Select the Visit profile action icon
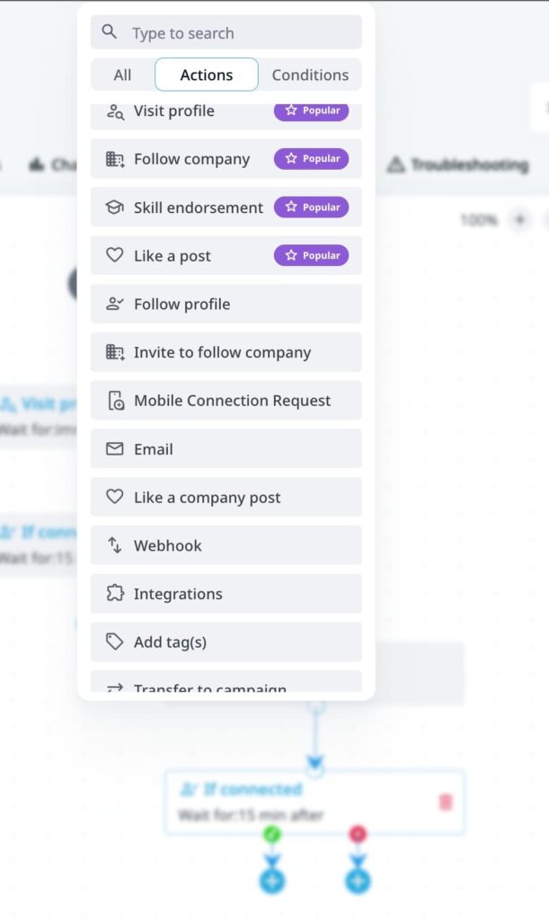Viewport: 549px width, 920px height. (115, 111)
